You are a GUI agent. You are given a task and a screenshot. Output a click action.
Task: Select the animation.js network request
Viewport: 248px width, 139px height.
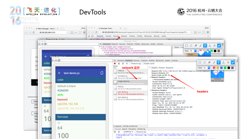(x=130, y=77)
